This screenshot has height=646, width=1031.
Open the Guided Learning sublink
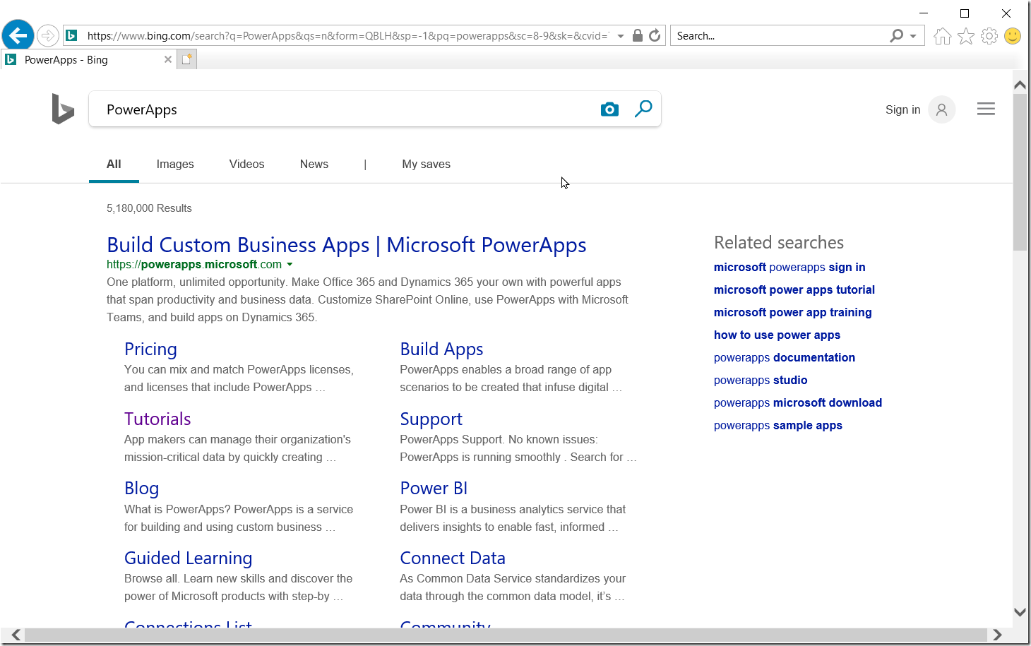point(188,558)
